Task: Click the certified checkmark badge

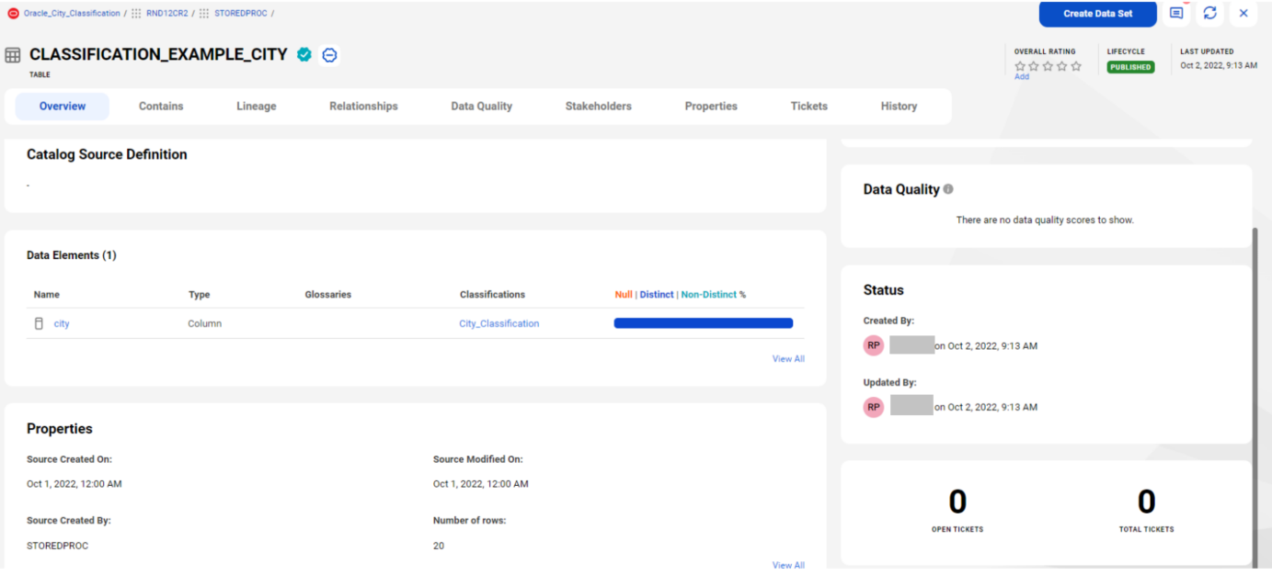Action: pyautogui.click(x=304, y=55)
